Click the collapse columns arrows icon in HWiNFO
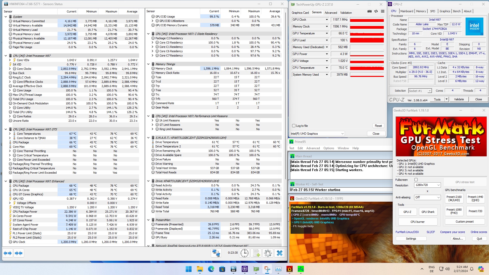This screenshot has height=275, width=489. (19, 253)
